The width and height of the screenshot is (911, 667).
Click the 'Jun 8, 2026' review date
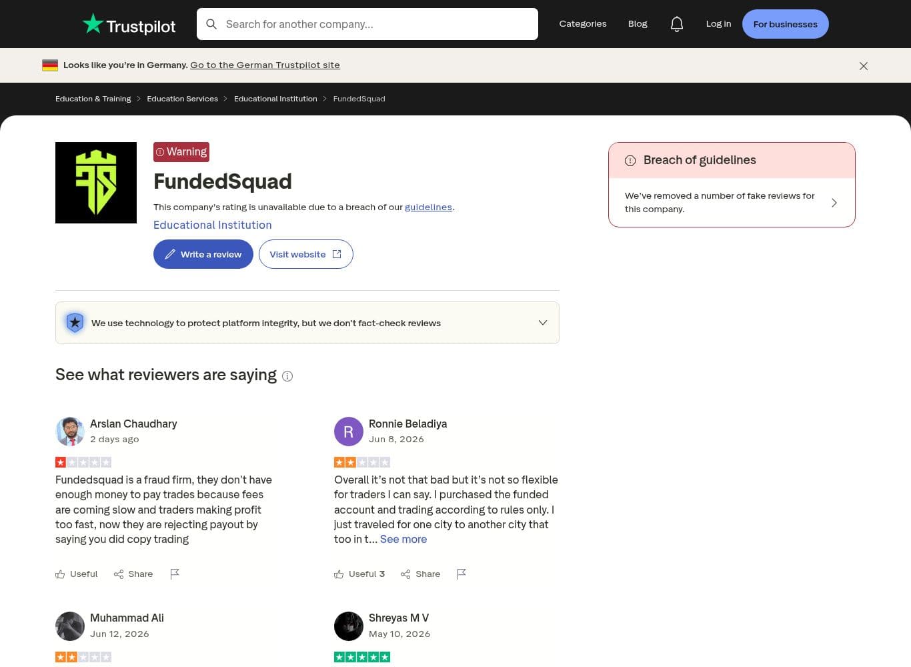(396, 440)
